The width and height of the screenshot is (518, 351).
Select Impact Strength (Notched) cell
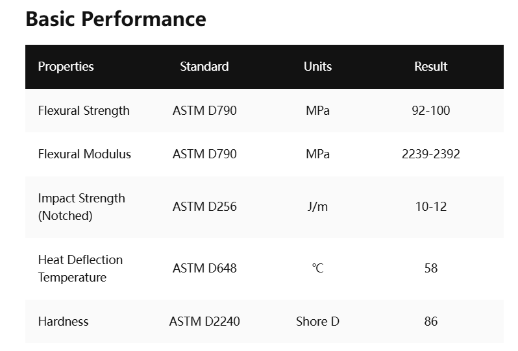tap(82, 207)
